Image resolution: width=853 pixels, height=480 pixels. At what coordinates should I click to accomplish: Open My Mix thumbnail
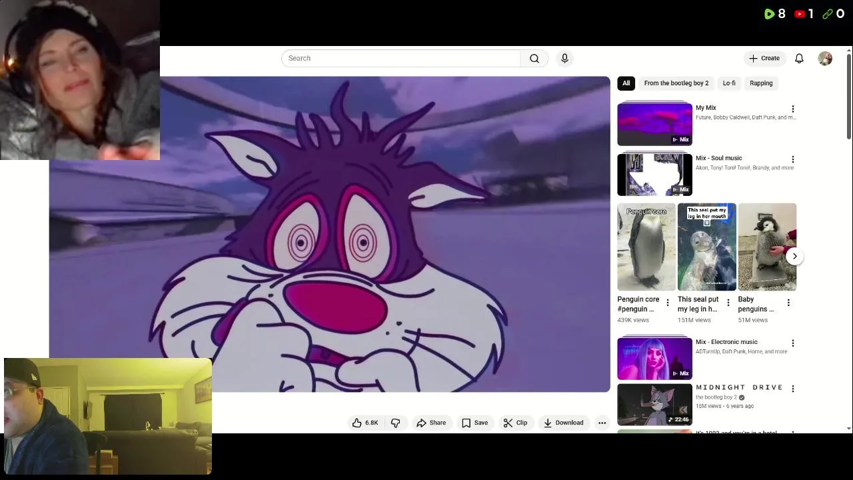tap(654, 124)
